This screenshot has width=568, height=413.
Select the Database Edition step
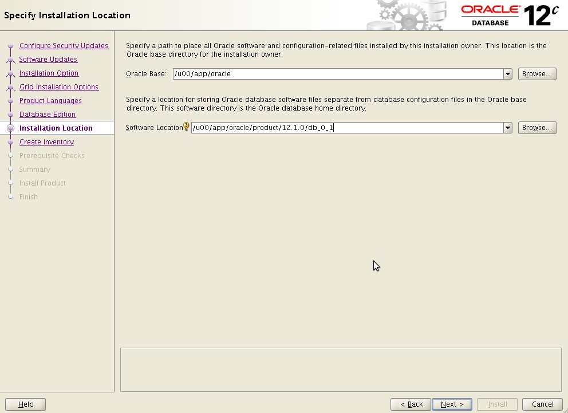click(47, 114)
